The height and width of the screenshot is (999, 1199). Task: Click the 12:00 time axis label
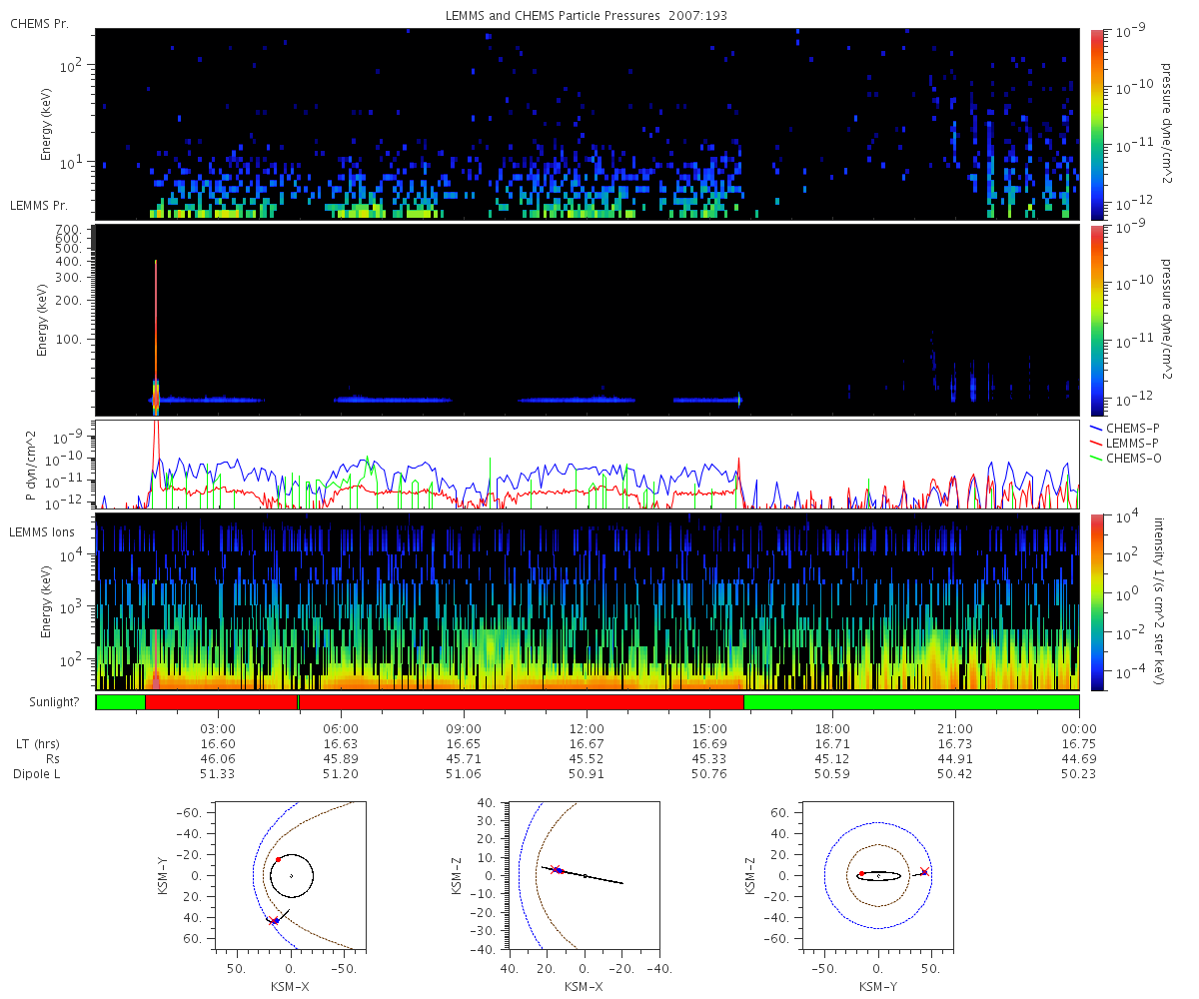(587, 729)
